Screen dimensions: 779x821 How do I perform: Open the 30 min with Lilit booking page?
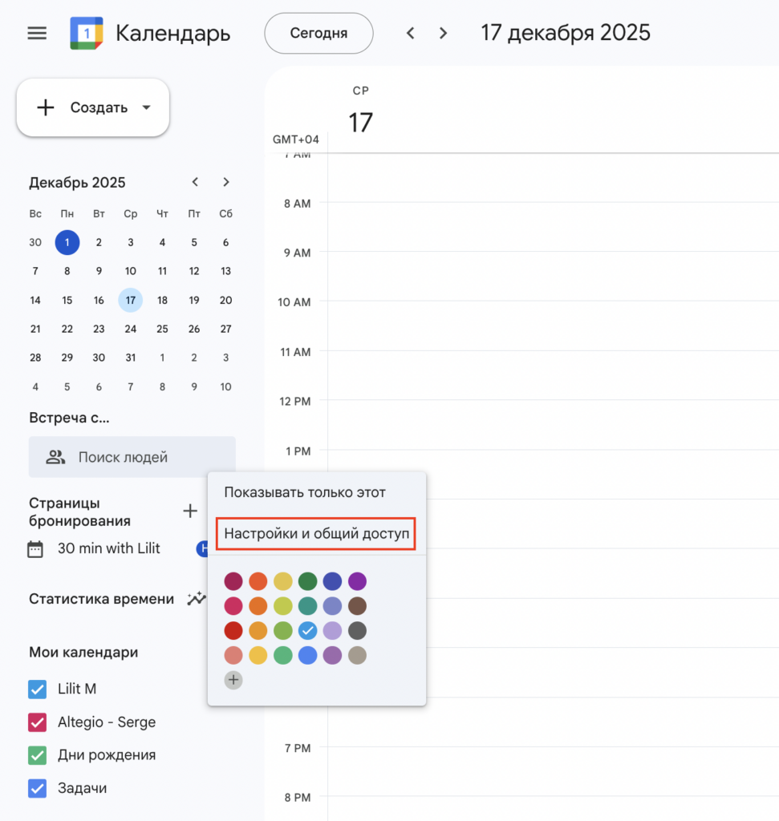[x=108, y=548]
